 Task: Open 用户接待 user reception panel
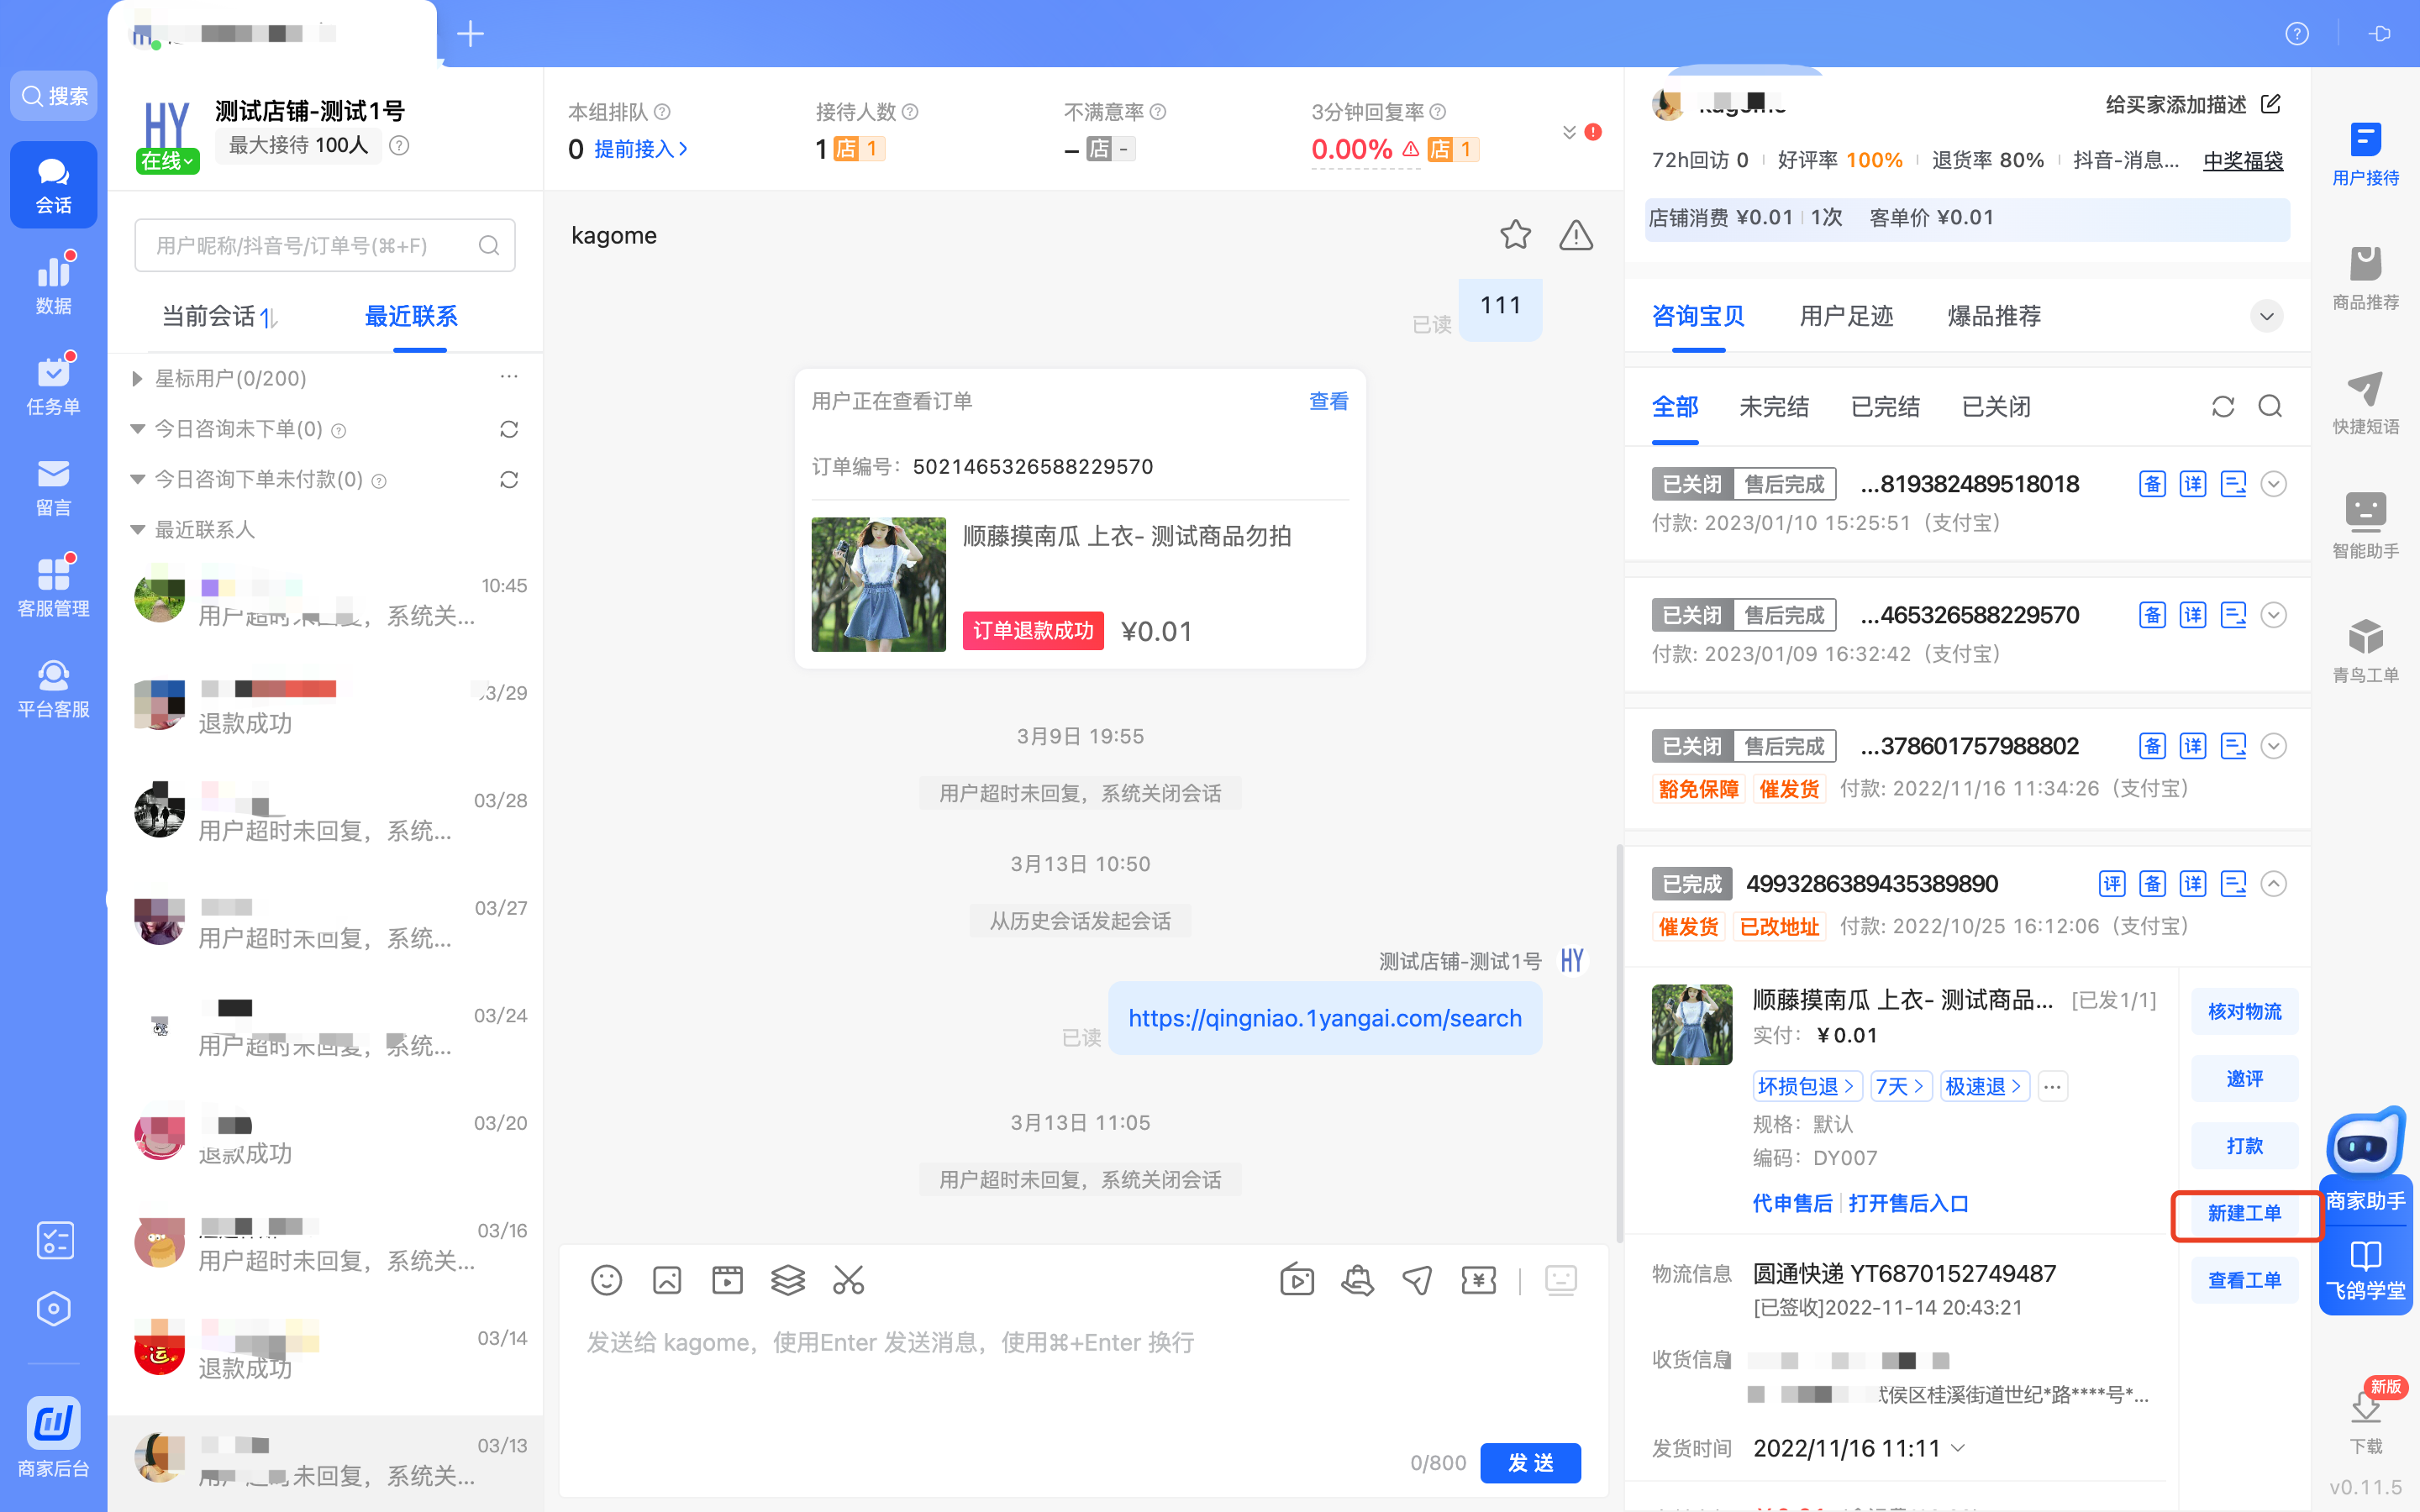click(2365, 154)
